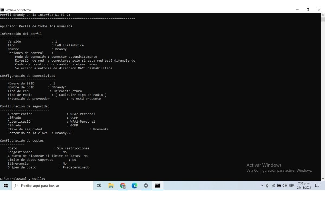The height and width of the screenshot is (217, 325).
Task: Select the Command Prompt taskbar icon
Action: (158, 186)
